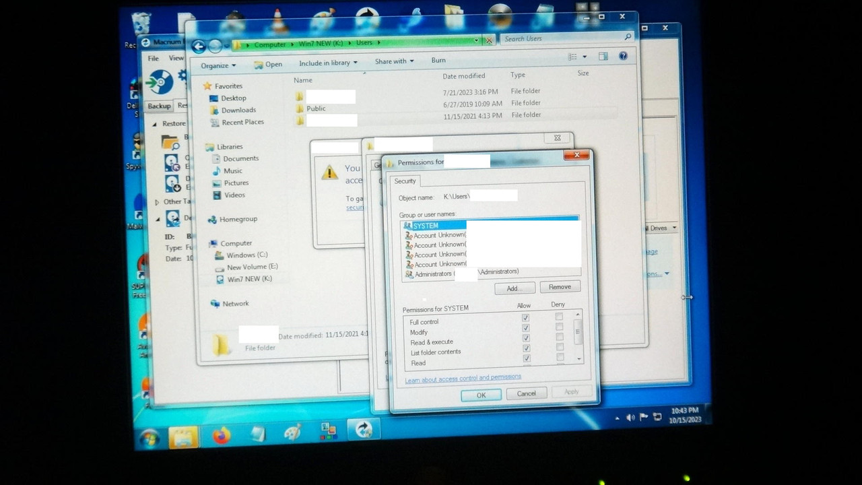Open Recent Places in Favorites

click(x=242, y=123)
